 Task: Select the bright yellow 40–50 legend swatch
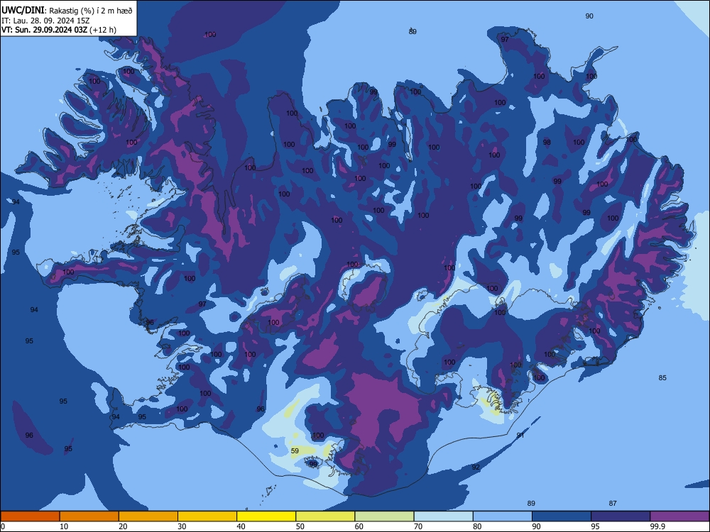point(266,516)
